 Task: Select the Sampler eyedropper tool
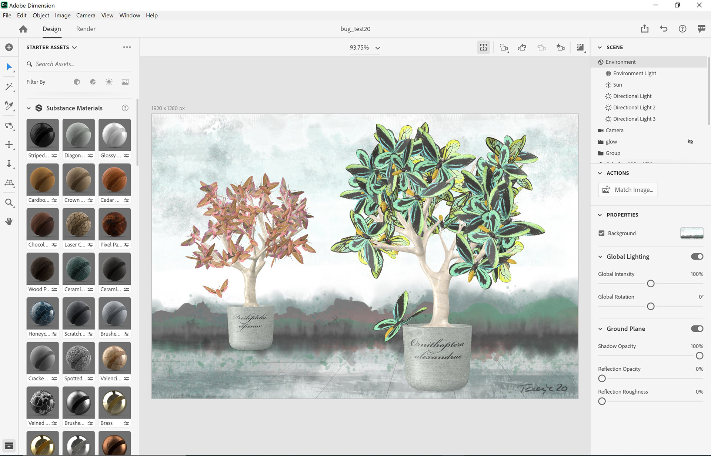click(x=9, y=106)
